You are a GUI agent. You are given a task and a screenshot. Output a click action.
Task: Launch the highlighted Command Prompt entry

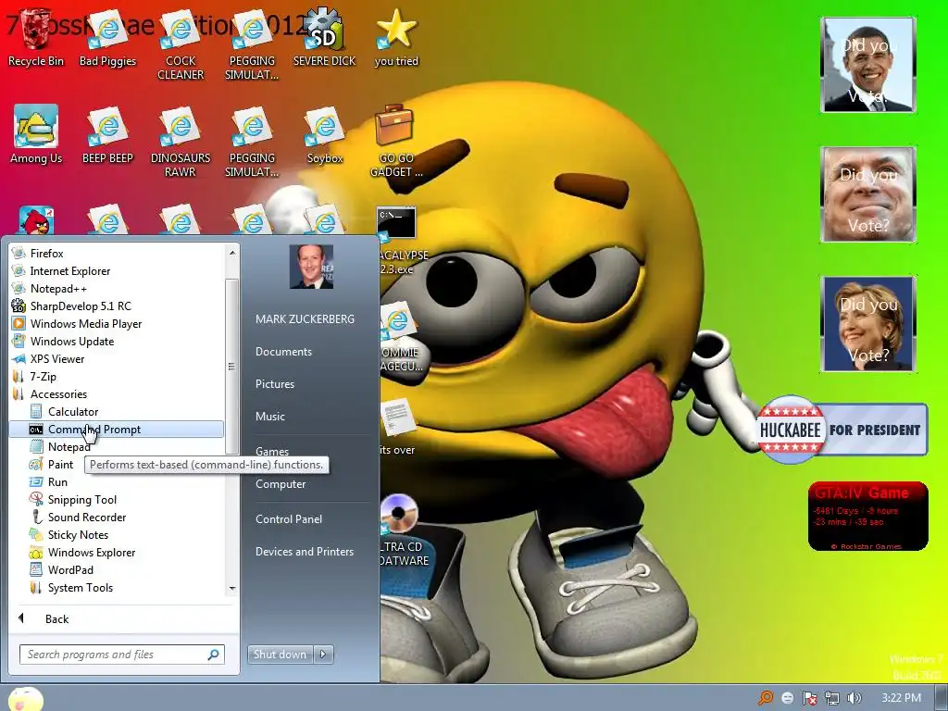117,430
